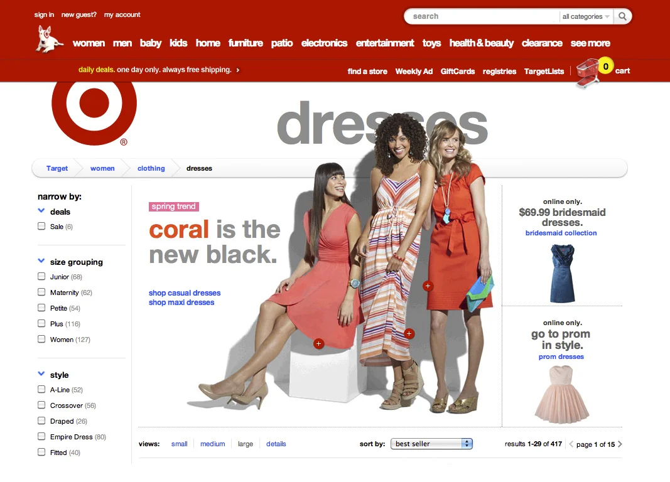The image size is (670, 482).
Task: Check the Crossover style checkbox
Action: tap(41, 405)
